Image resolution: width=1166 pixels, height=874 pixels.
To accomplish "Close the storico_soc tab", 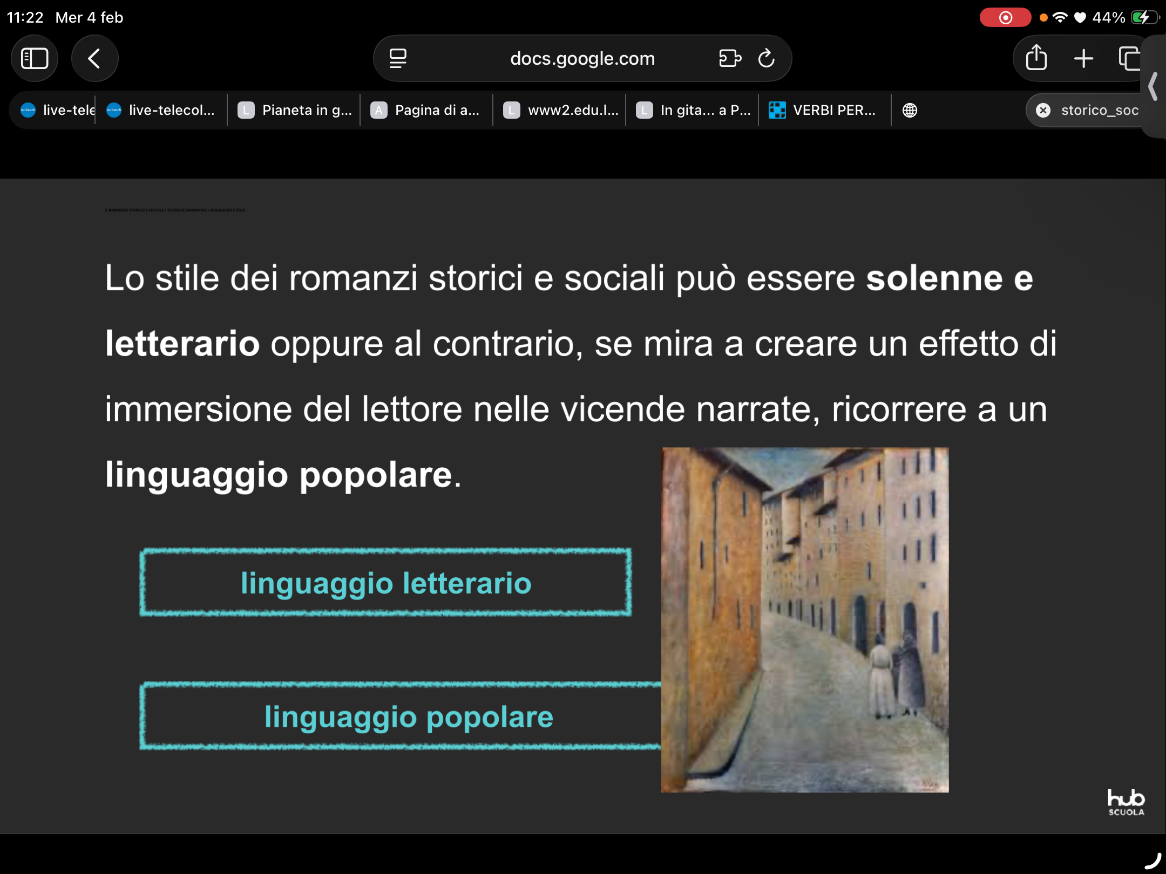I will click(x=1043, y=110).
